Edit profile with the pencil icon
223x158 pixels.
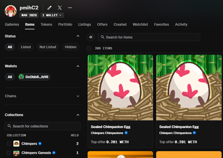click(49, 8)
